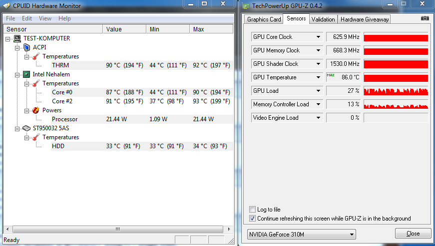Click the CPUID Hardware Monitor title bar icon
This screenshot has width=435, height=246.
click(6, 5)
